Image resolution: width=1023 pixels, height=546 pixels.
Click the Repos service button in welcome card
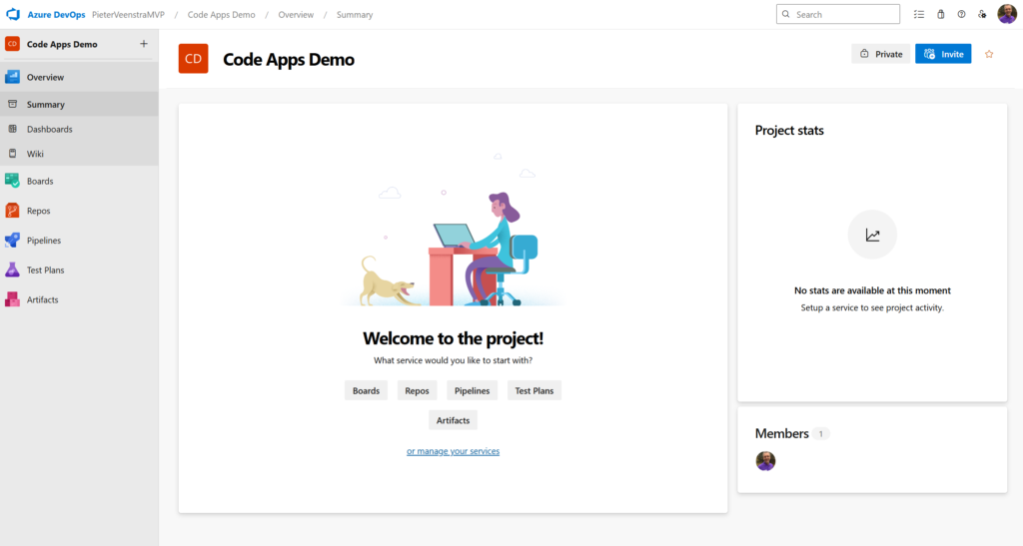[417, 391]
